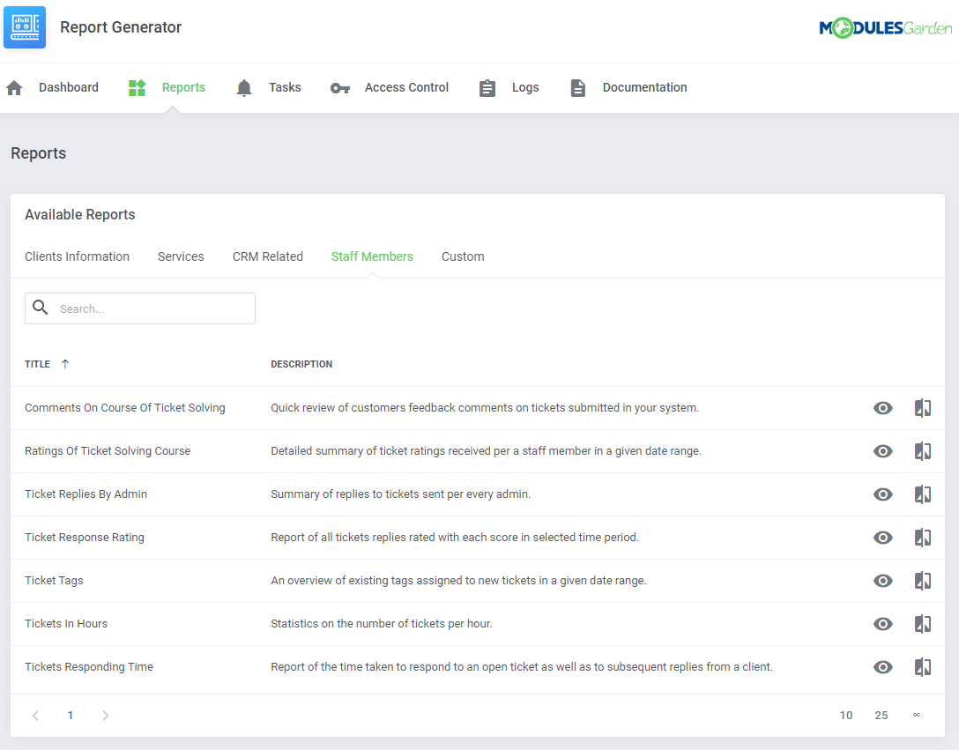Preview Ratings Of Ticket Solving Course report
This screenshot has height=750, width=959.
882,451
